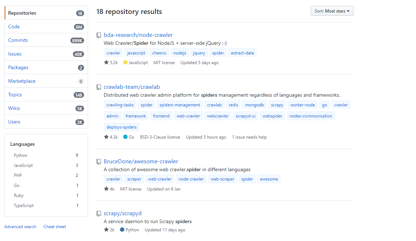Click star icon showing 4k stars

click(x=106, y=189)
